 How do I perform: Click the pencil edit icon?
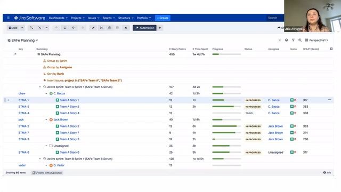coord(93,28)
